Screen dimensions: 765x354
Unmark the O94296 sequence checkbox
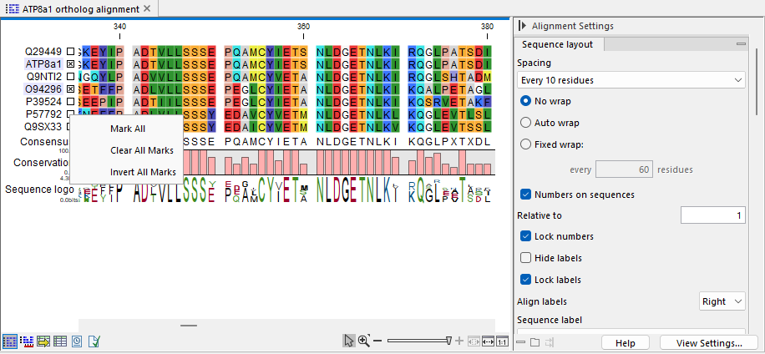point(71,89)
